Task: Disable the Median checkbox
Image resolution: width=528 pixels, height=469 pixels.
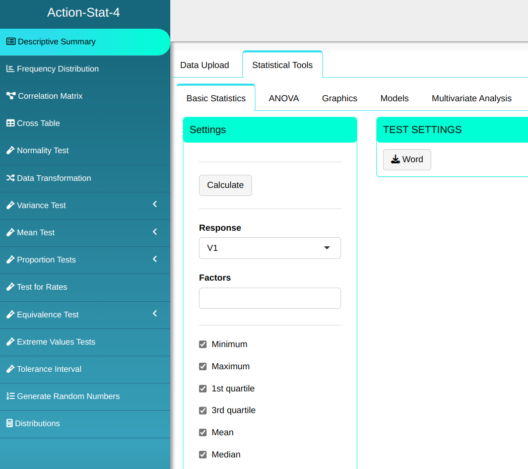Action: [203, 454]
